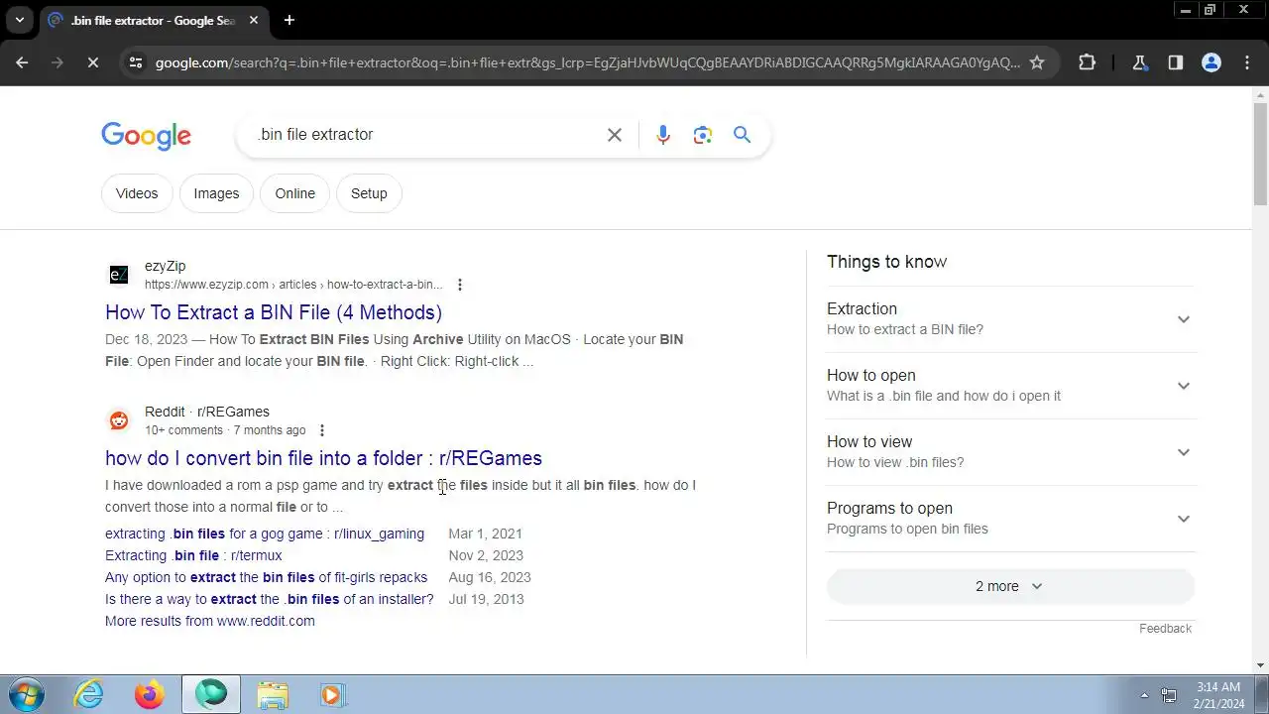Click the scrollbar down arrow
This screenshot has width=1269, height=714.
point(1260,665)
